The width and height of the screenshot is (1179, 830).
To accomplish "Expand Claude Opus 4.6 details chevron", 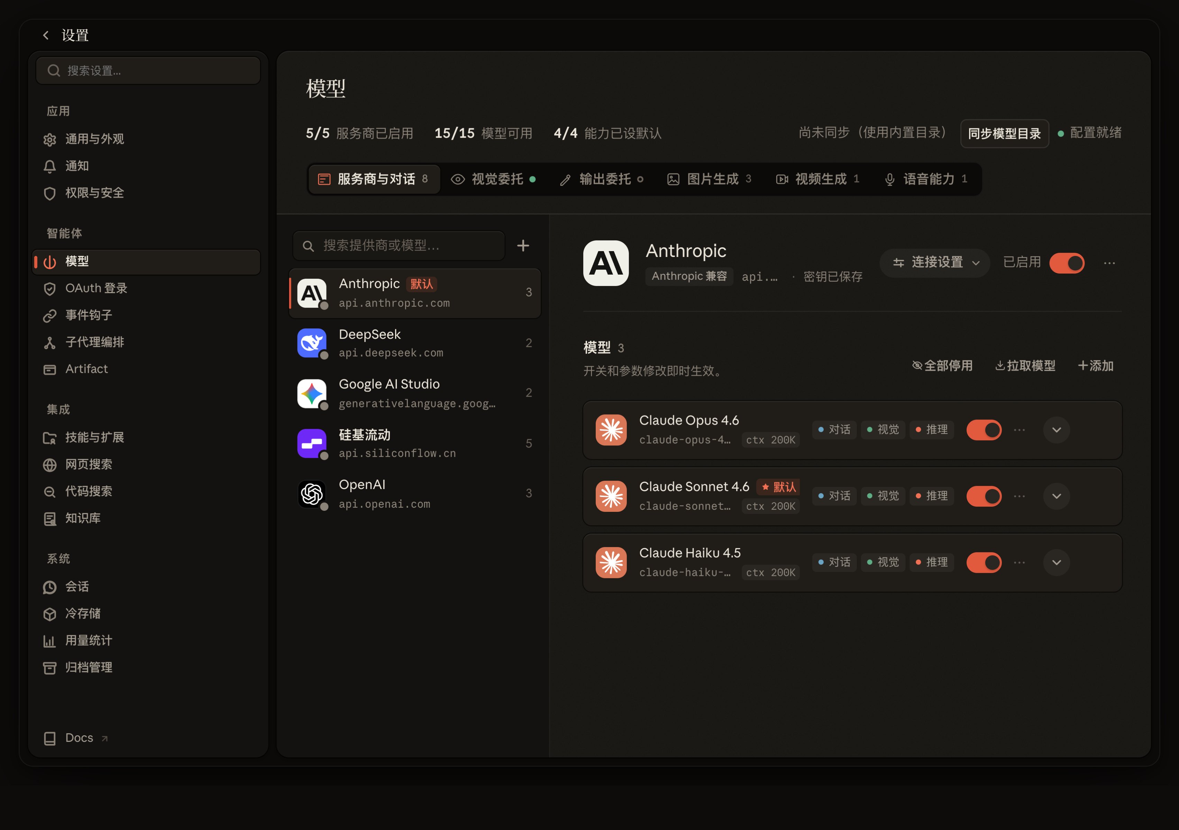I will pyautogui.click(x=1056, y=430).
